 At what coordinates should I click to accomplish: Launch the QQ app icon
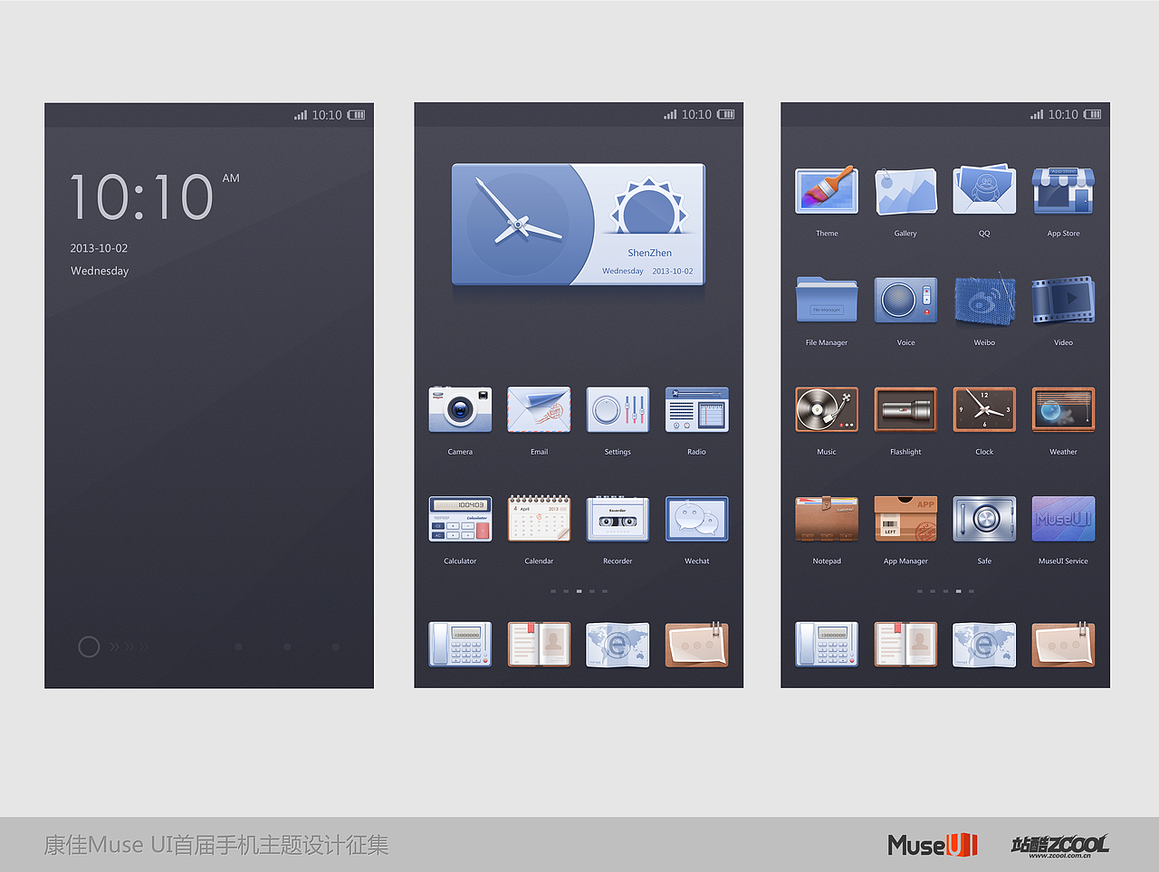984,189
